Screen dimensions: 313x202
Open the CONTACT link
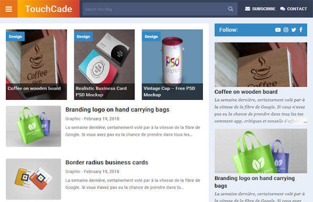pyautogui.click(x=297, y=9)
